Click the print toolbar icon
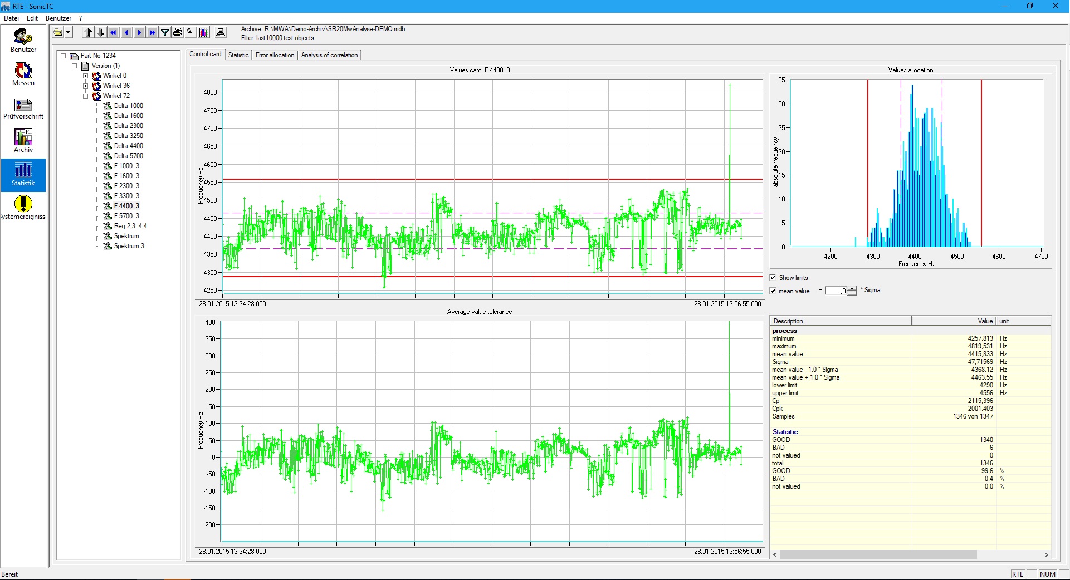The height and width of the screenshot is (580, 1070). click(178, 32)
